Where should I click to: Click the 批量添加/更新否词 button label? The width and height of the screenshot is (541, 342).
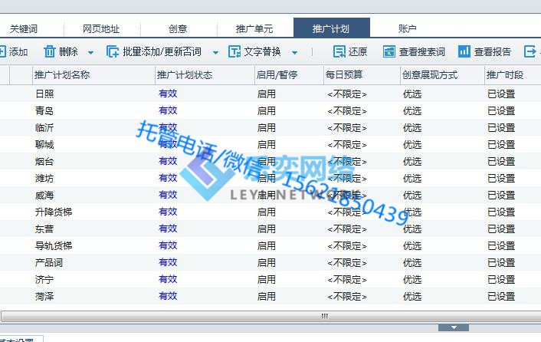[x=162, y=52]
